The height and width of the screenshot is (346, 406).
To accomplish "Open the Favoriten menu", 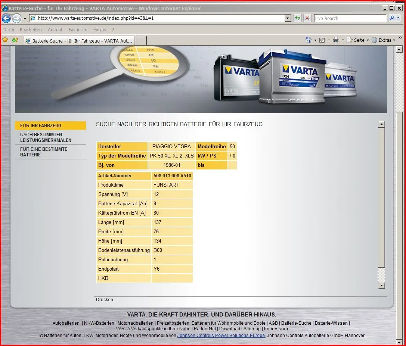I will point(78,29).
